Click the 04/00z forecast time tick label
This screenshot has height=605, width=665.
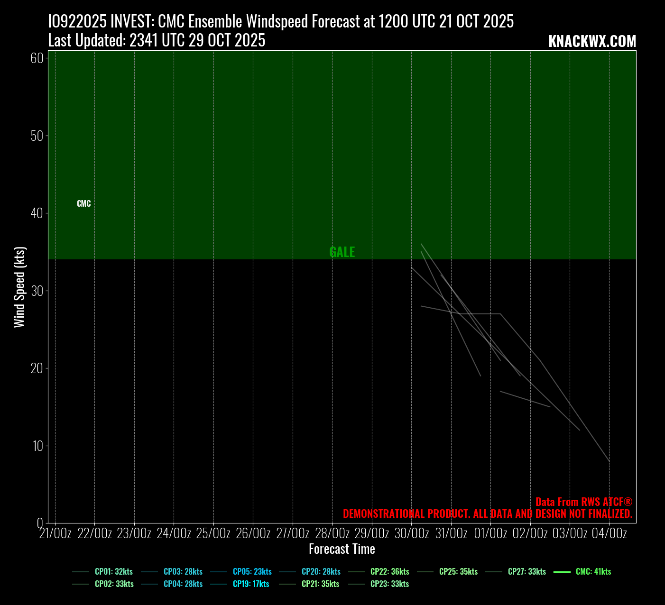609,534
